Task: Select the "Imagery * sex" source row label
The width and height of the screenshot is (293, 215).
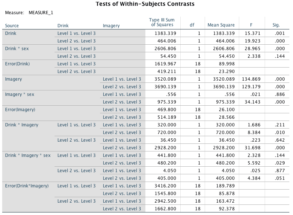Action: click(x=20, y=94)
